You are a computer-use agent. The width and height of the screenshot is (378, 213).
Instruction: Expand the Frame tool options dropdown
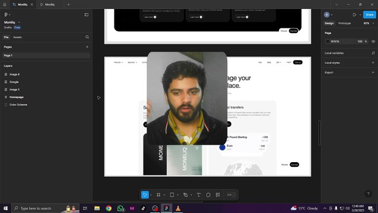pyautogui.click(x=164, y=195)
